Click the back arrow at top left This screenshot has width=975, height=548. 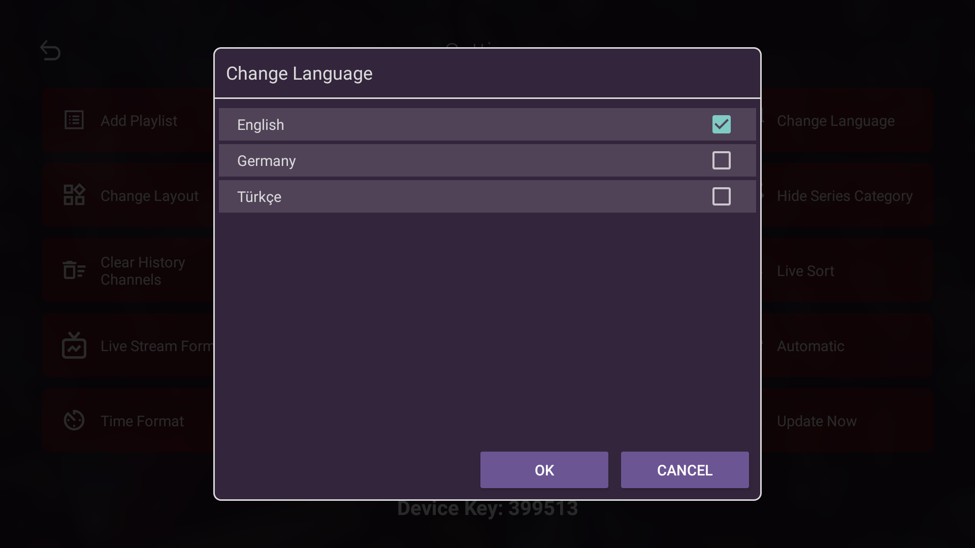[50, 50]
